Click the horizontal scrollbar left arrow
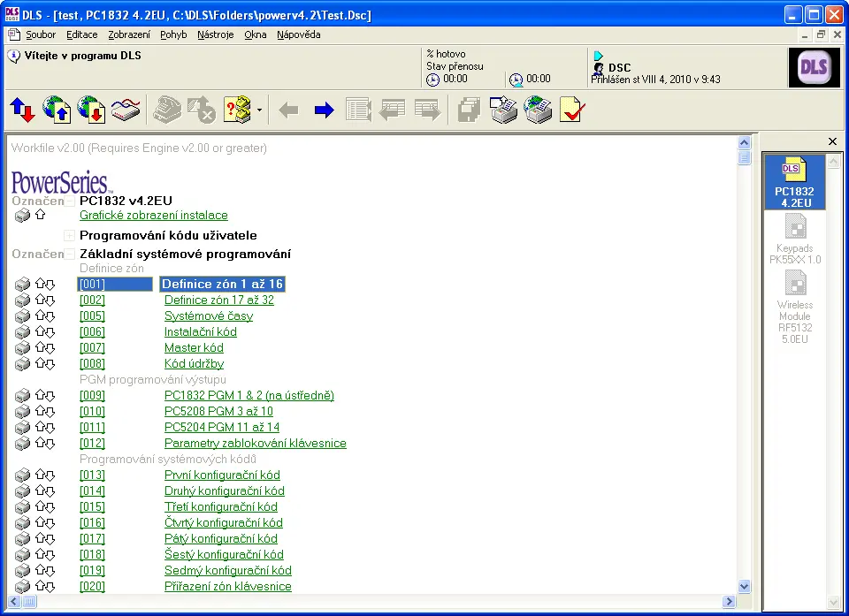 [x=14, y=601]
